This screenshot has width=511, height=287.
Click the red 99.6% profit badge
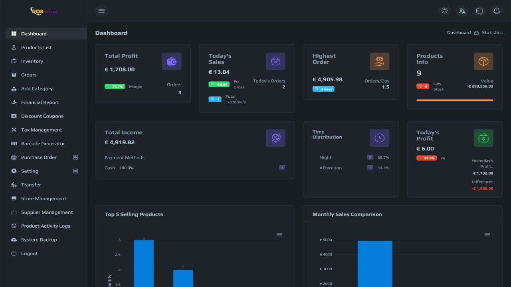426,158
